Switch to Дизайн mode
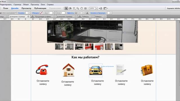The image size is (180, 101). tap(15, 8)
